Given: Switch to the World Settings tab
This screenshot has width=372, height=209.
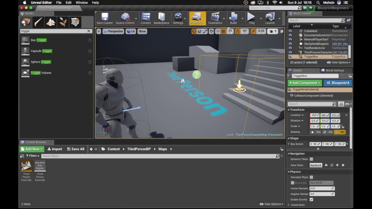Looking at the screenshot, I should pyautogui.click(x=335, y=70).
